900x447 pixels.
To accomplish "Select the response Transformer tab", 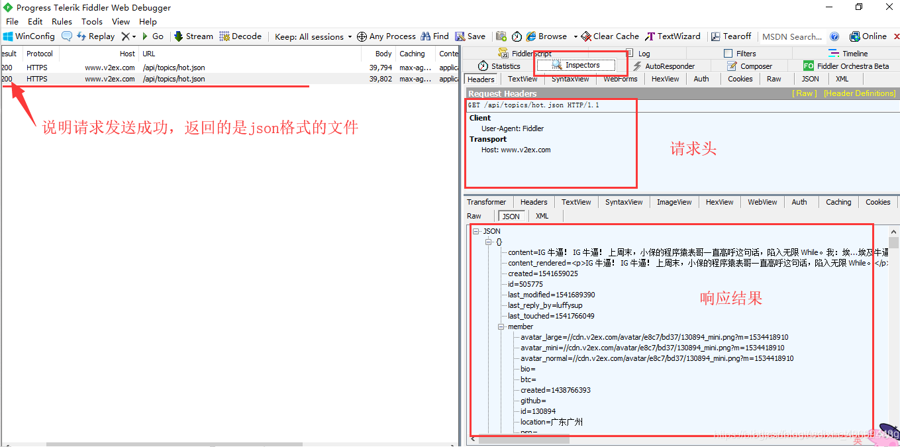I will click(486, 202).
